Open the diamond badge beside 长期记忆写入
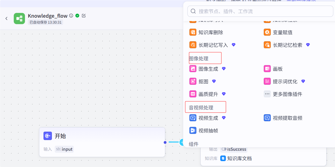Screen dimensions: 335x167 click(233, 45)
